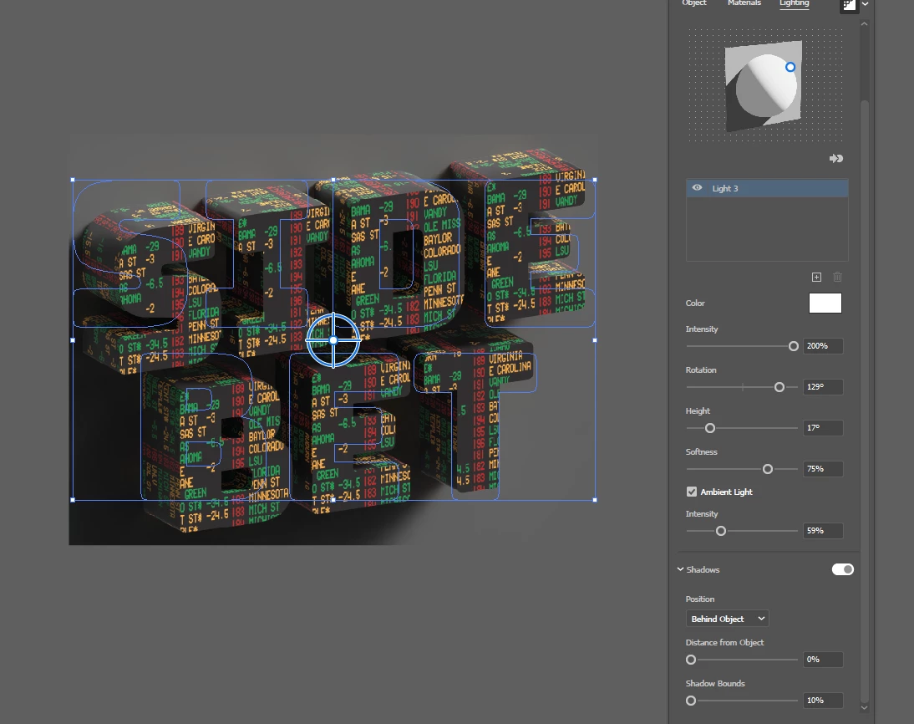Open the white light Color swatch
The width and height of the screenshot is (914, 724).
[825, 303]
